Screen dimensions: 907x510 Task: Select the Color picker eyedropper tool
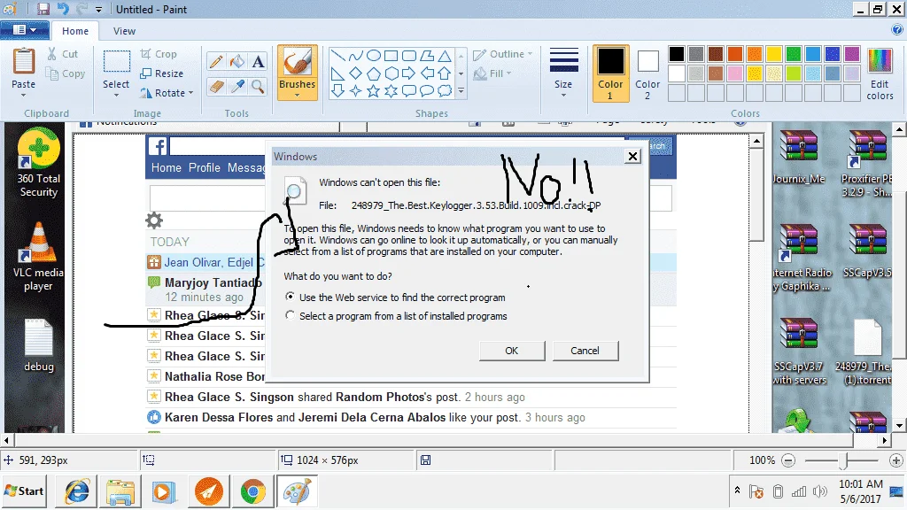click(x=237, y=87)
